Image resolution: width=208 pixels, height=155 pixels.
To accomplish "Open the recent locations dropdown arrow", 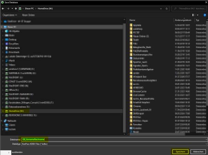I will coord(12,9).
